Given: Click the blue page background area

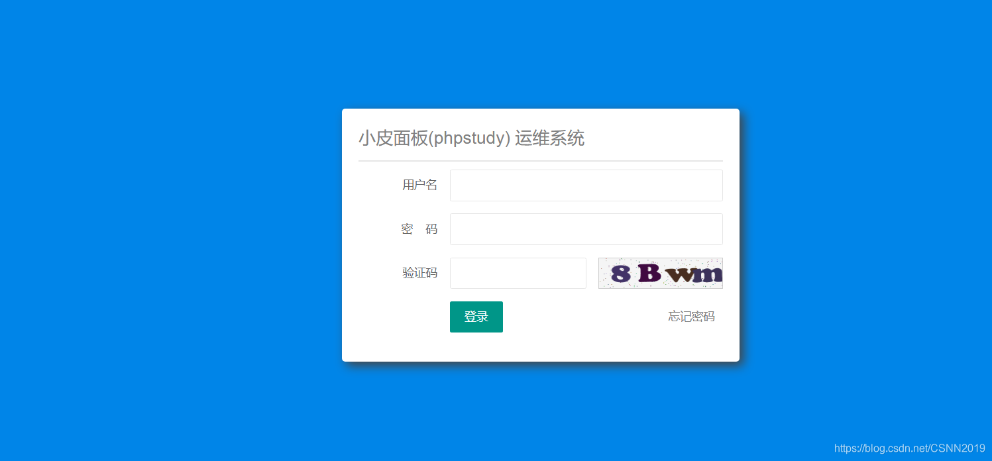Looking at the screenshot, I should (133, 232).
